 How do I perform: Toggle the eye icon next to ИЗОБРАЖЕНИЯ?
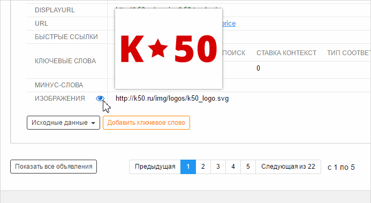pos(100,99)
